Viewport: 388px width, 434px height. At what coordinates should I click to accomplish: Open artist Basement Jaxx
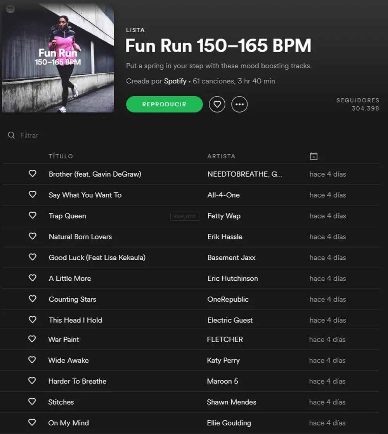tap(231, 257)
